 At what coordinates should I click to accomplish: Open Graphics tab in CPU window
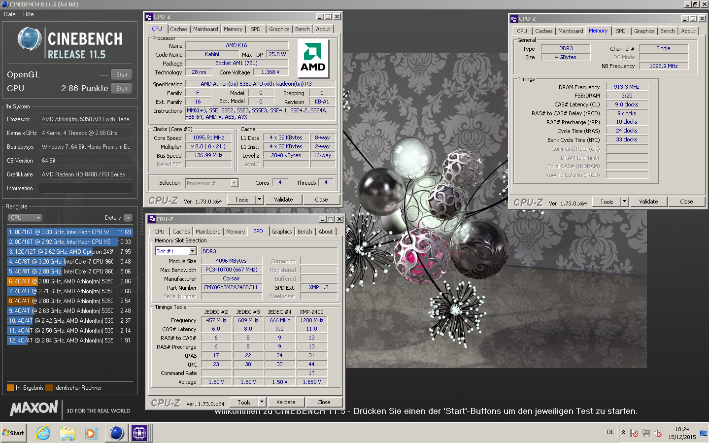(279, 29)
